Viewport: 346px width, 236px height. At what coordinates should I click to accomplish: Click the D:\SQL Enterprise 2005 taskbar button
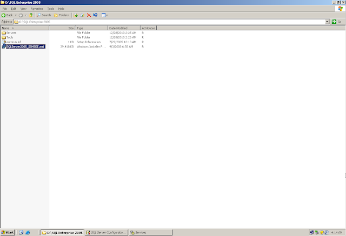tap(63, 232)
